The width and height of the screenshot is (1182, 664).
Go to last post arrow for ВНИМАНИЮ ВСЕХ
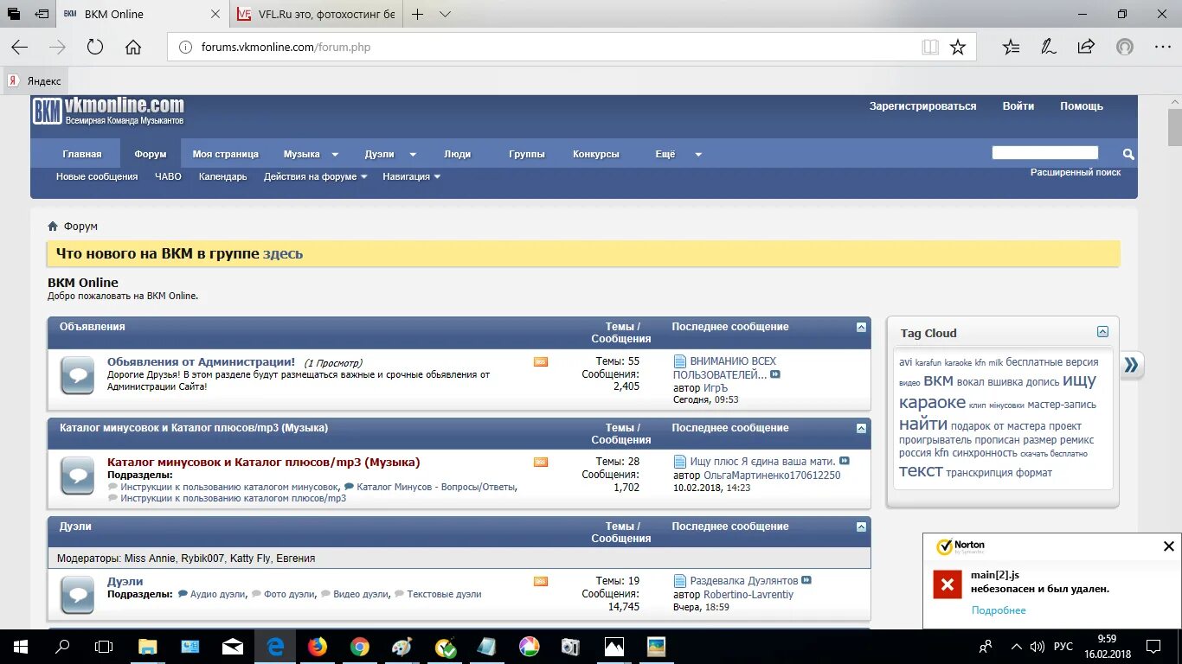[775, 374]
